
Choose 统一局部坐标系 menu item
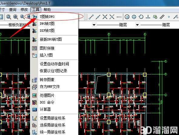click(x=54, y=132)
